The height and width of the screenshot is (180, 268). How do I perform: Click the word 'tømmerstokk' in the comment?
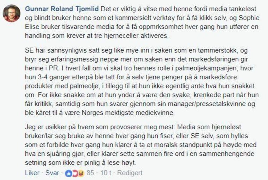pyautogui.click(x=218, y=50)
